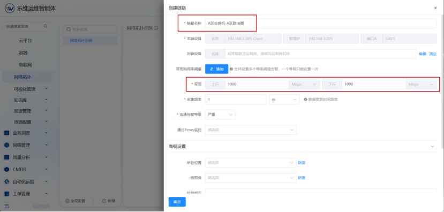This screenshot has height=212, width=444.
Task: Click the search icon in quick menu search
Action: [46, 26]
